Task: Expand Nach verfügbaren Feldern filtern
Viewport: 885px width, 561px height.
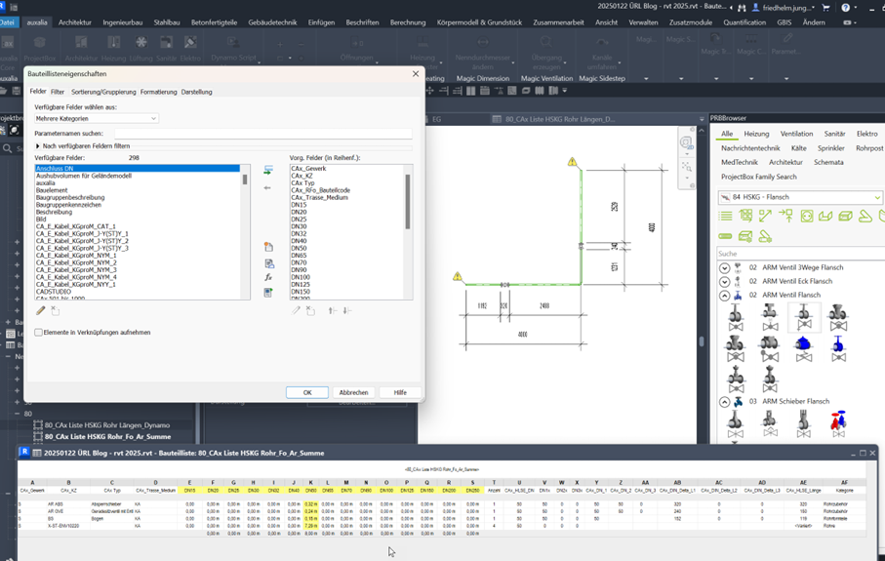Action: click(38, 146)
